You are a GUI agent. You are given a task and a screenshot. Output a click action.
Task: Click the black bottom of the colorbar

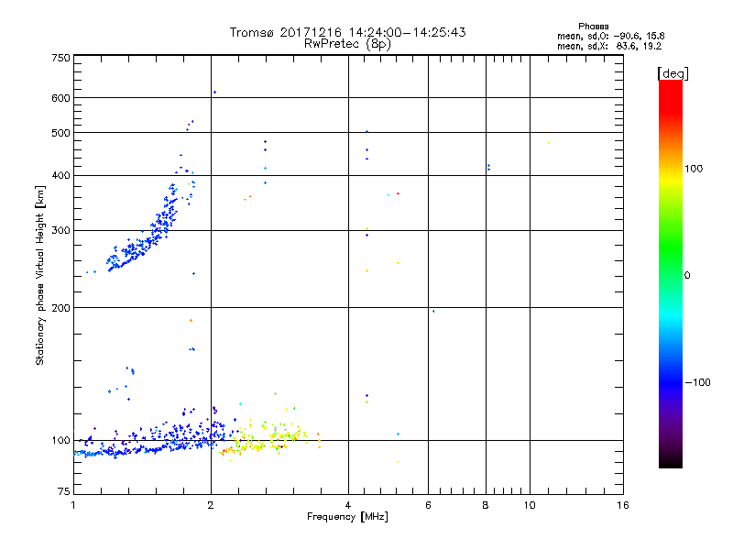pyautogui.click(x=671, y=461)
